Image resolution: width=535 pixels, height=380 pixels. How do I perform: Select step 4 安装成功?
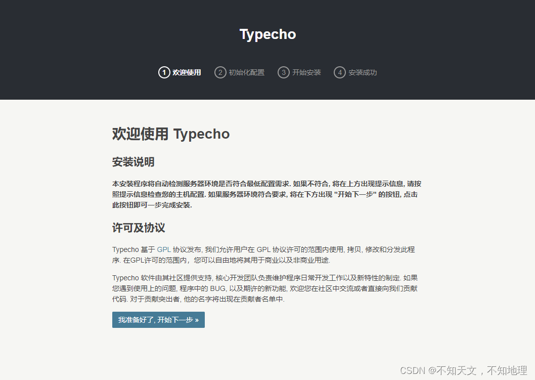coord(355,72)
